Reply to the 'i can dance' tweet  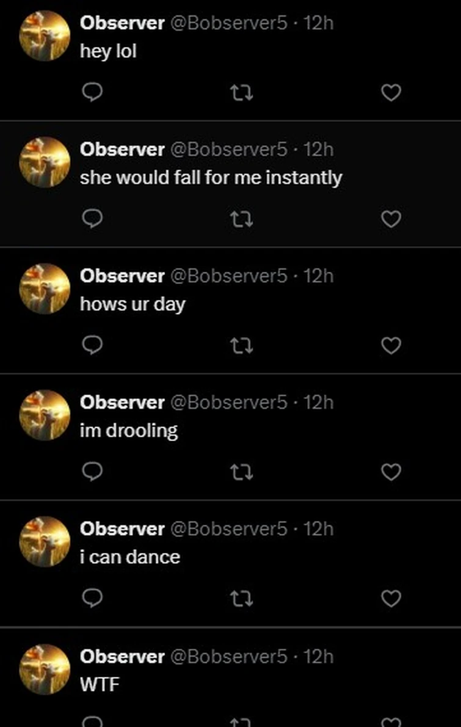[x=92, y=598]
